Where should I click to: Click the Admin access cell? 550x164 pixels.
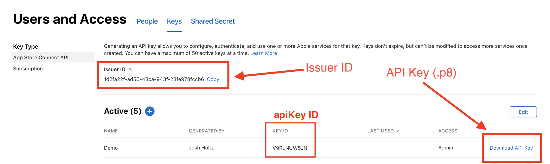point(446,148)
